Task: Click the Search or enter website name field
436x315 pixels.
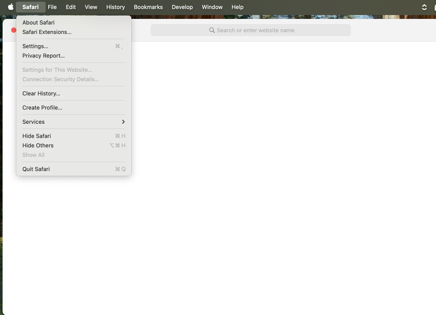Action: click(x=250, y=30)
